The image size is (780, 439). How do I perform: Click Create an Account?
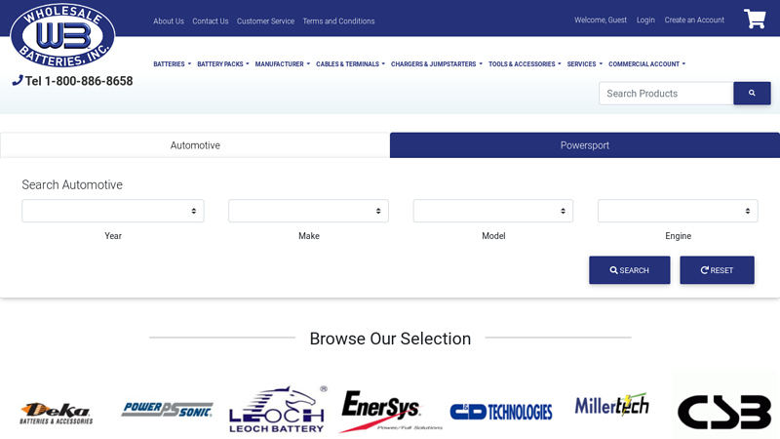(694, 20)
